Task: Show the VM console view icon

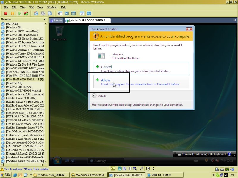Action: click(x=89, y=13)
